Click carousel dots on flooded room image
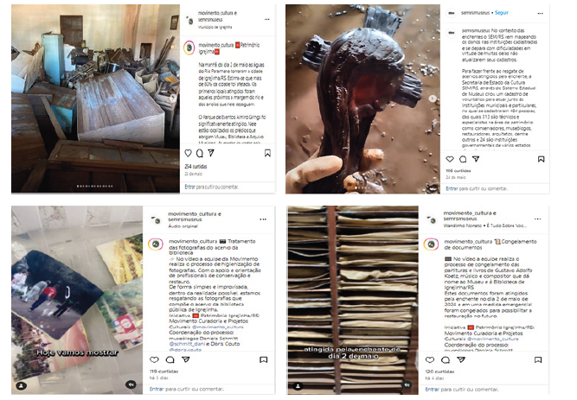577x400 pixels. click(x=95, y=187)
